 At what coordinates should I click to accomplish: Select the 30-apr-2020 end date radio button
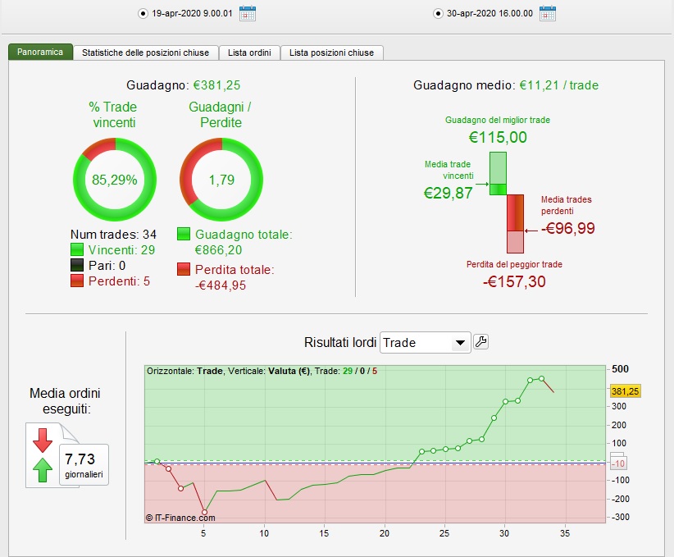coord(438,14)
